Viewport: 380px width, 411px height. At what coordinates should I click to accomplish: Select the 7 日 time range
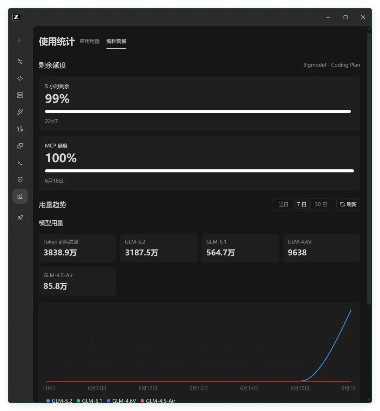(x=302, y=204)
